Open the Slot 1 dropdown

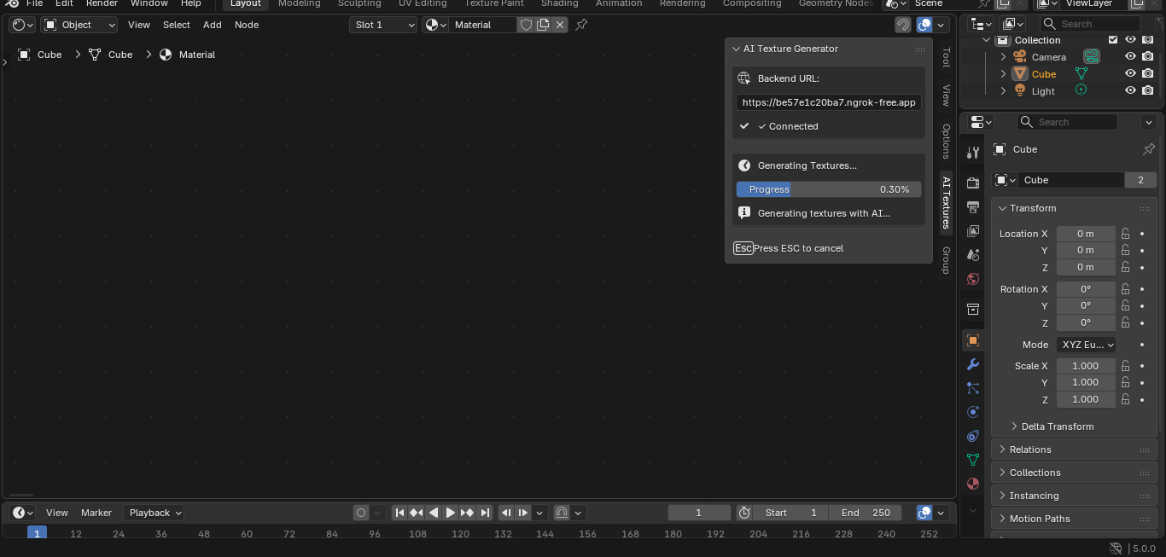click(383, 25)
